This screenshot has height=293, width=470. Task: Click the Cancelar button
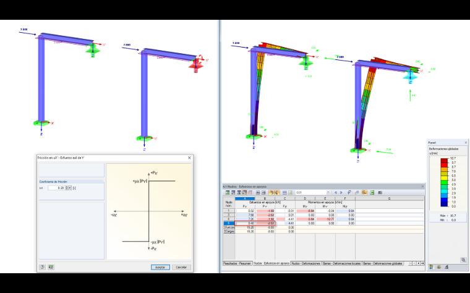tap(181, 267)
